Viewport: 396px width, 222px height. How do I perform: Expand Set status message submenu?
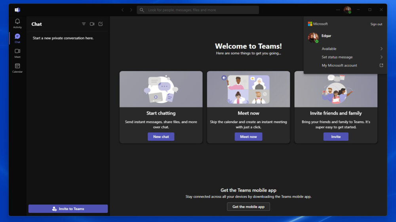[352, 57]
